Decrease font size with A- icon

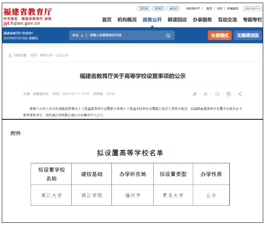[x=206, y=94]
